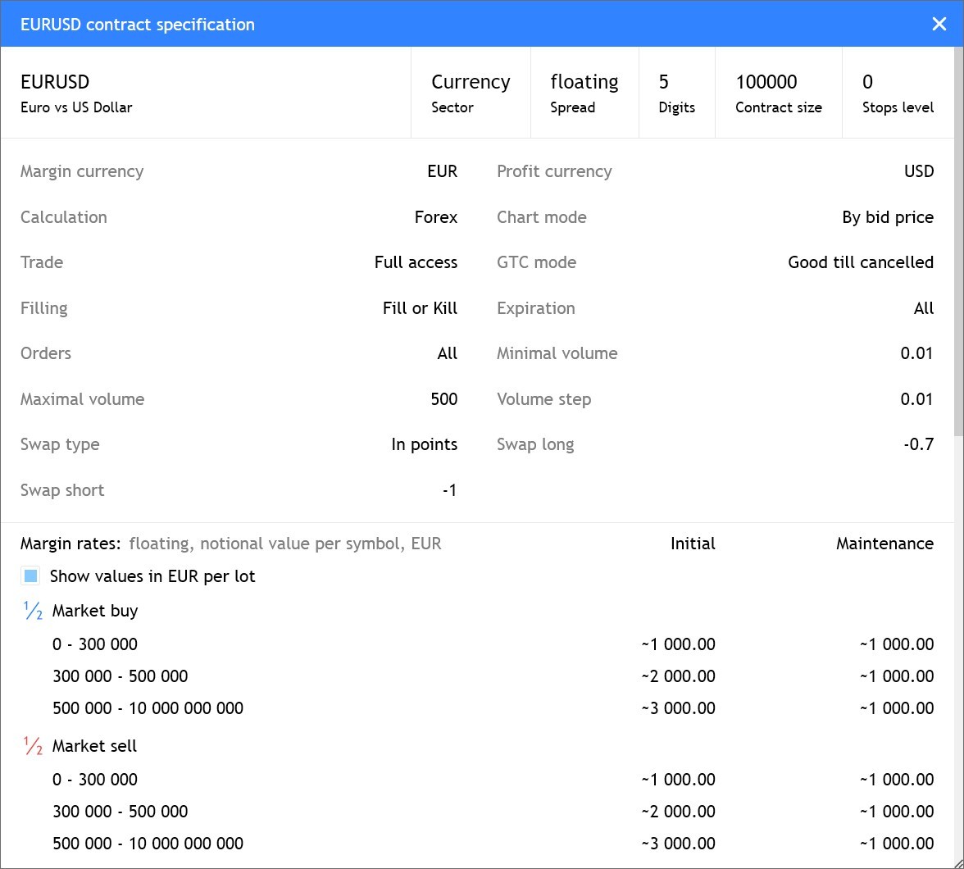Click the red Market sell fraction icon
This screenshot has width=964, height=869.
click(33, 746)
